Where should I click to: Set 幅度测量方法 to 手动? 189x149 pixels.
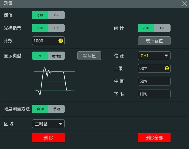coord(56,109)
